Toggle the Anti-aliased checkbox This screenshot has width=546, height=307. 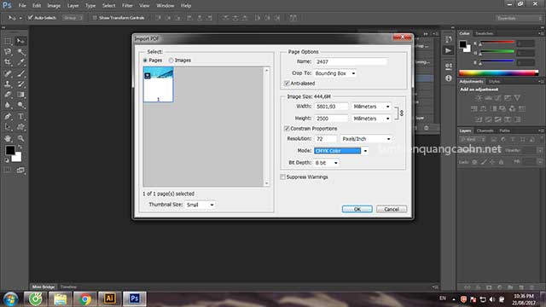(287, 84)
